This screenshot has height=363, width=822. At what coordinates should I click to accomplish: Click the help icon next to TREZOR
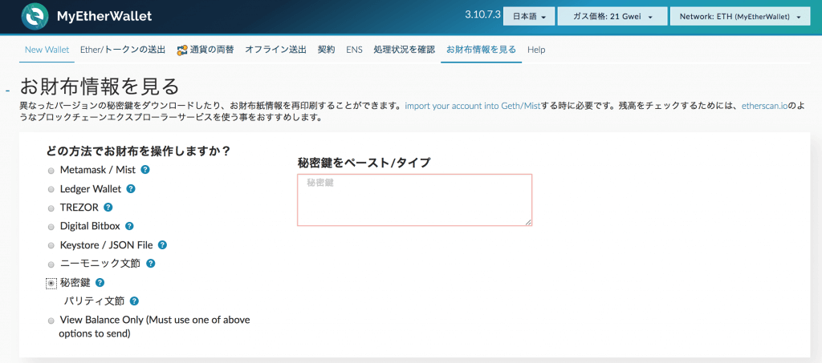coord(108,207)
